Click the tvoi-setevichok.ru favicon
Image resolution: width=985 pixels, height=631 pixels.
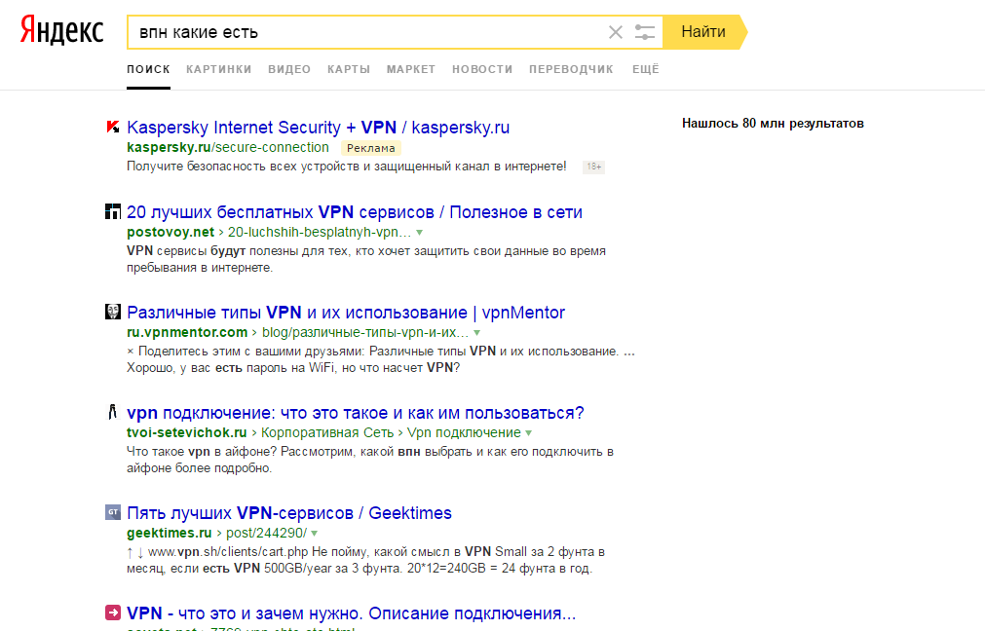(x=112, y=412)
